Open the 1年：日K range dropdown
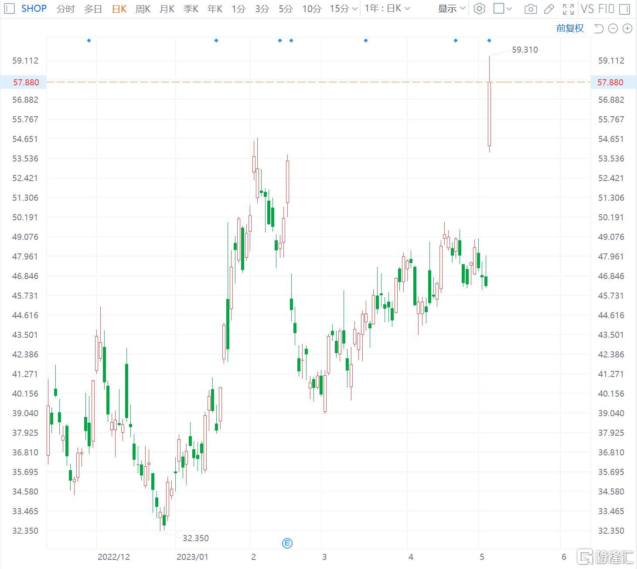 coord(388,8)
